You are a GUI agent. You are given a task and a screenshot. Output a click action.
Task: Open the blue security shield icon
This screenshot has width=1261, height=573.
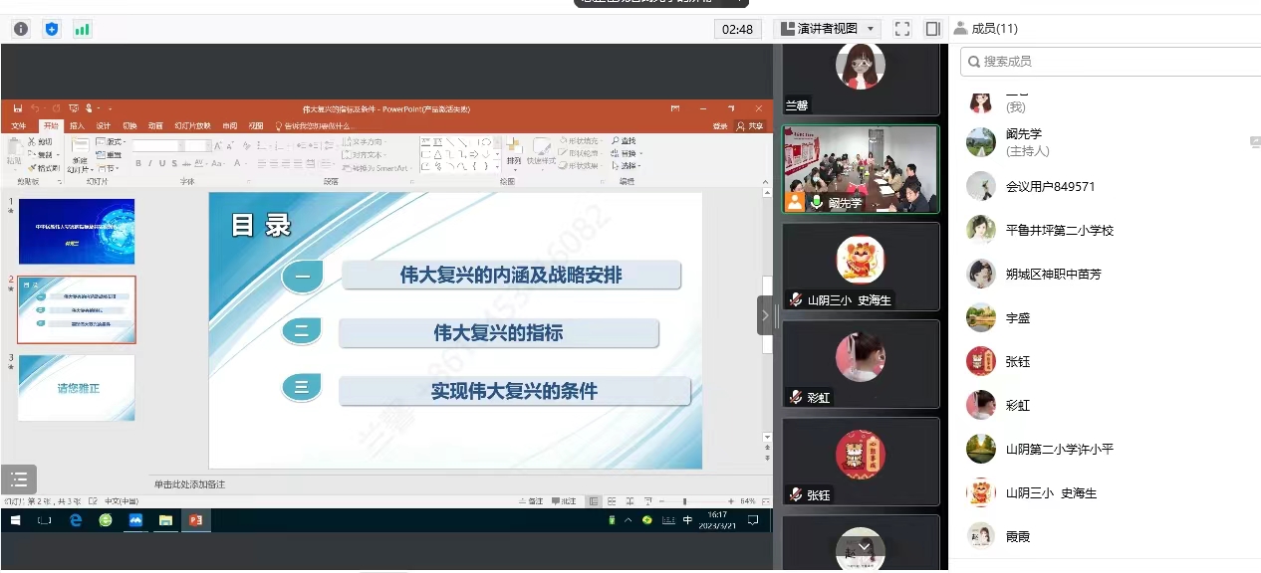(52, 29)
